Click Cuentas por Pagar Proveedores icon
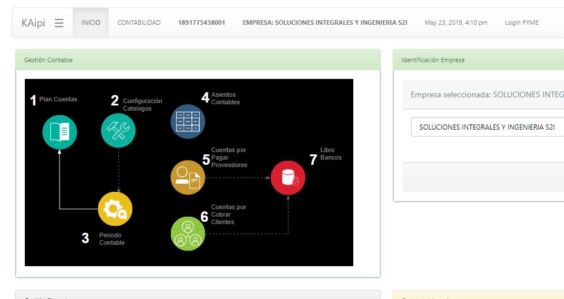Image resolution: width=564 pixels, height=299 pixels. click(x=188, y=177)
